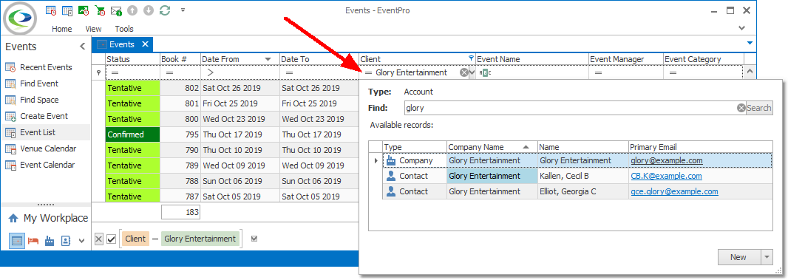Sort by the Date To column header
The width and height of the screenshot is (788, 280).
tap(319, 59)
